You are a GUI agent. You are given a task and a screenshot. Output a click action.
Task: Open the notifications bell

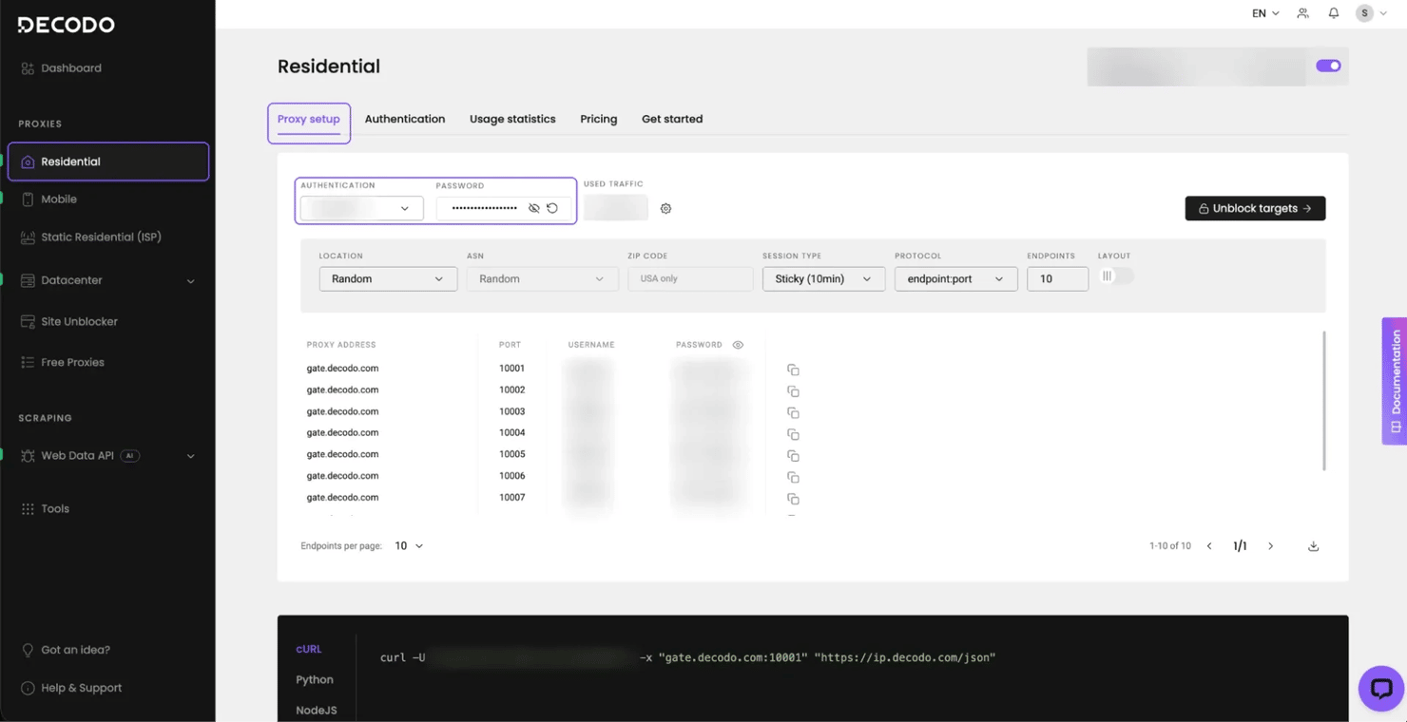pos(1333,13)
